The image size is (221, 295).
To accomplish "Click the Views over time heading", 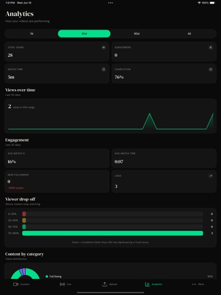I will (x=20, y=90).
